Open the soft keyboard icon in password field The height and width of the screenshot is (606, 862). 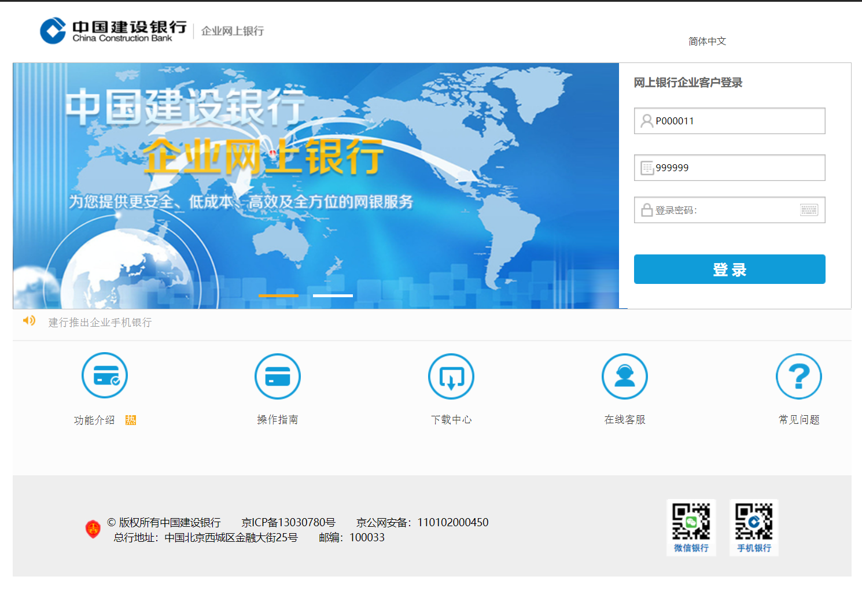pyautogui.click(x=809, y=210)
